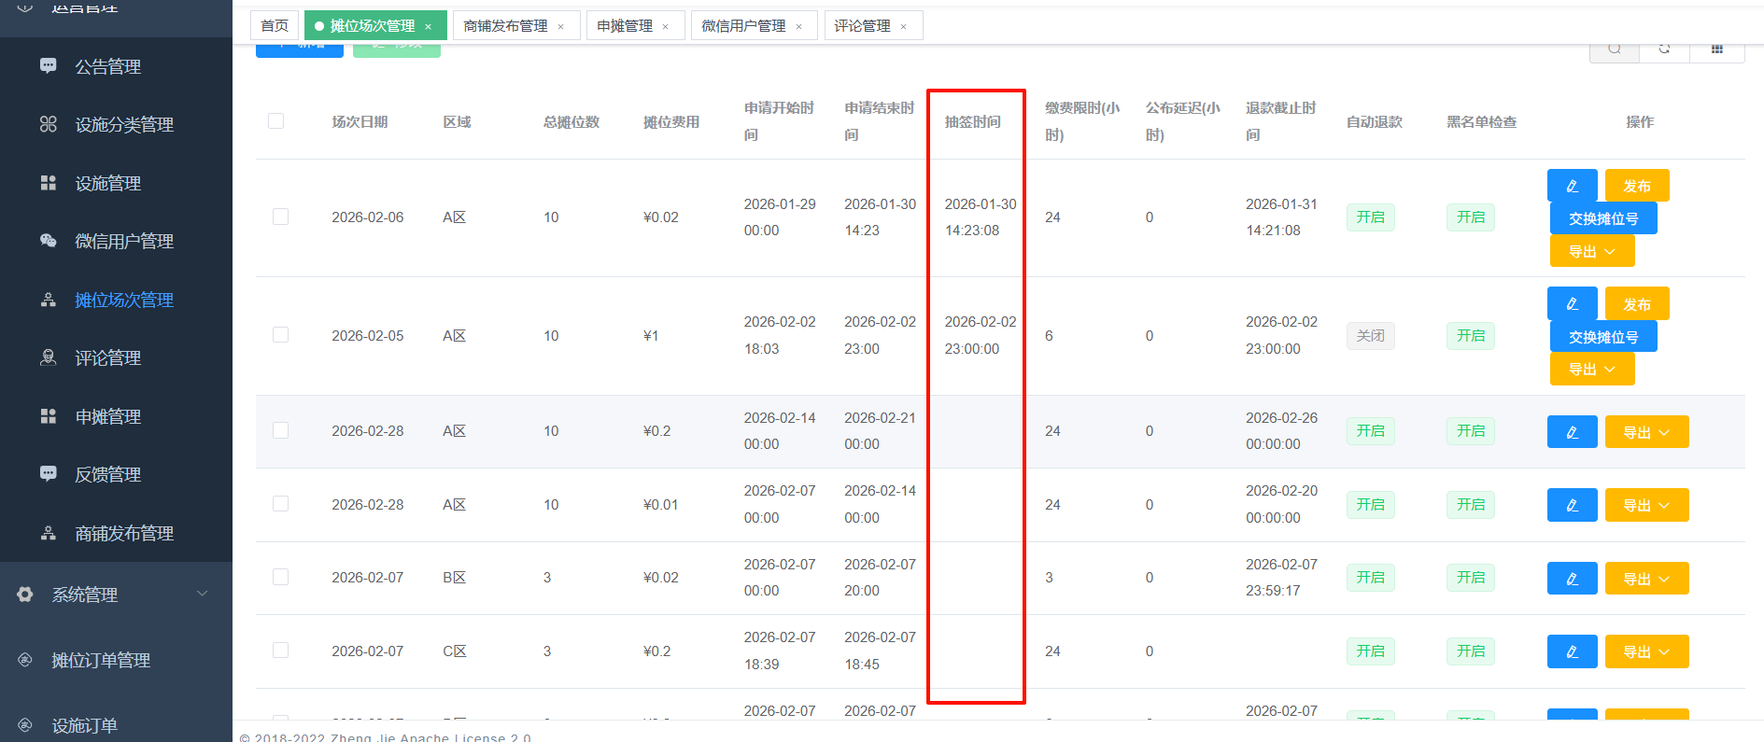This screenshot has width=1764, height=742.
Task: Click edit pencil icon for 2026-02-06 row
Action: [x=1572, y=186]
